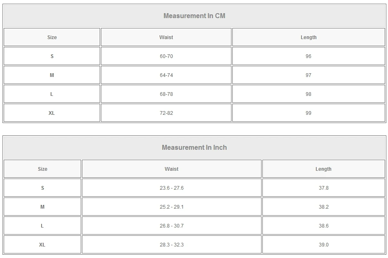
Task: Select the Length header in the Inch table
Action: pyautogui.click(x=323, y=169)
